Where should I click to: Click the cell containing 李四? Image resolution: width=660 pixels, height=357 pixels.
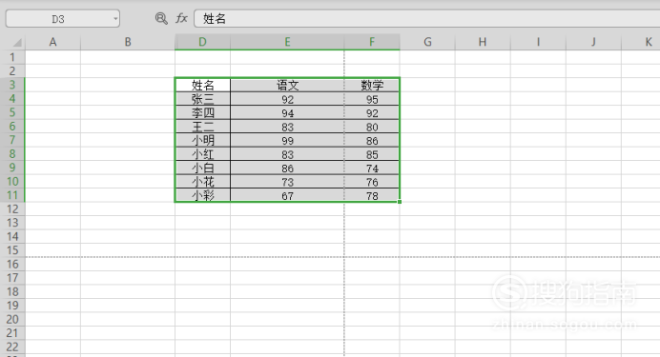[203, 112]
